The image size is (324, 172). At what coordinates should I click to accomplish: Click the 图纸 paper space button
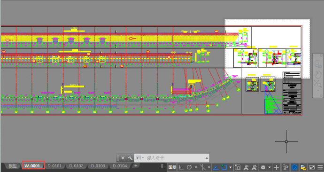coord(172,167)
